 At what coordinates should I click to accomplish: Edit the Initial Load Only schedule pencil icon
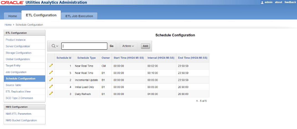point(51,86)
